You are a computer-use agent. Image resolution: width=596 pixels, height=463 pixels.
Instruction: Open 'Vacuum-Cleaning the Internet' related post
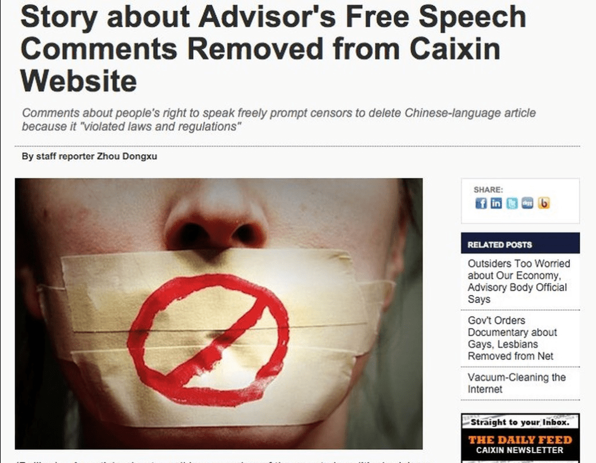(517, 383)
